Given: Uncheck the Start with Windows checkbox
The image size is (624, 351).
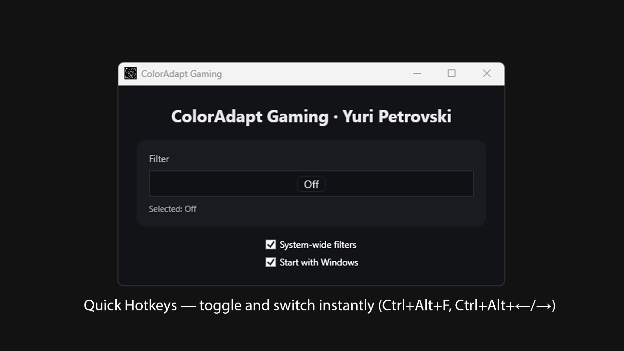Looking at the screenshot, I should [271, 262].
